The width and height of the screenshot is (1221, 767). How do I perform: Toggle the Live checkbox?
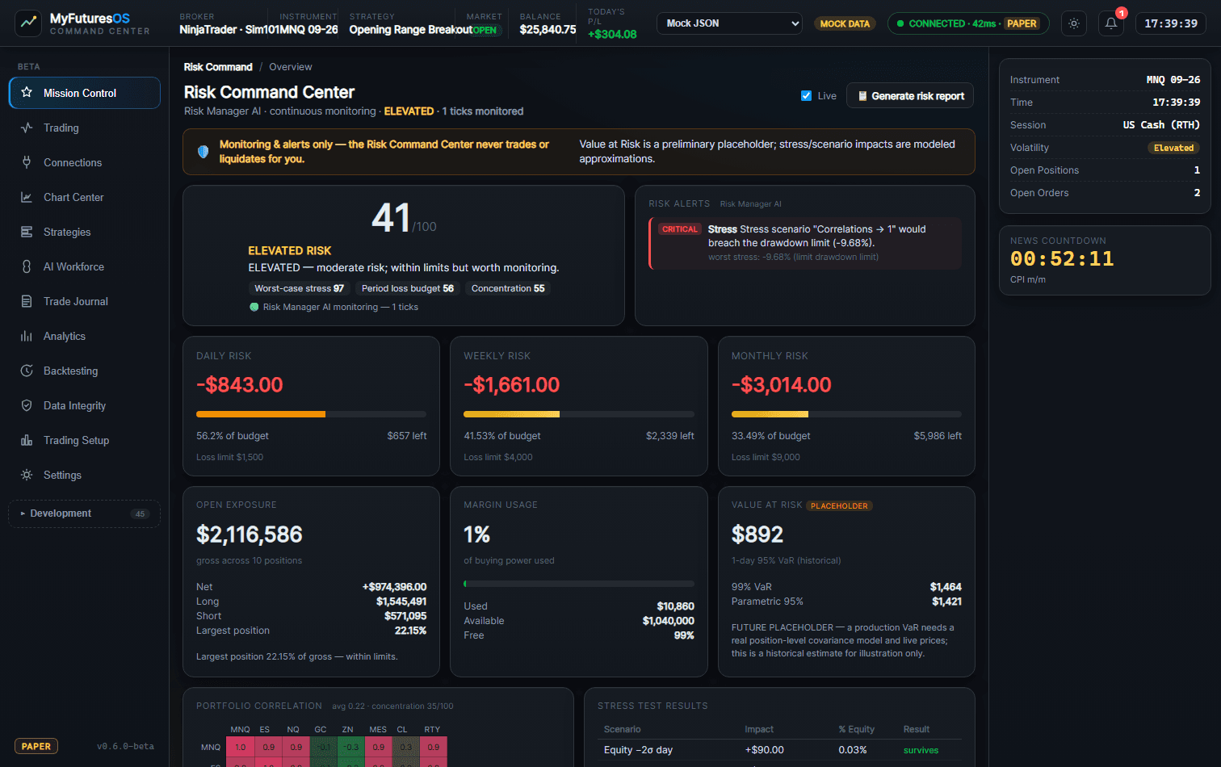point(806,95)
